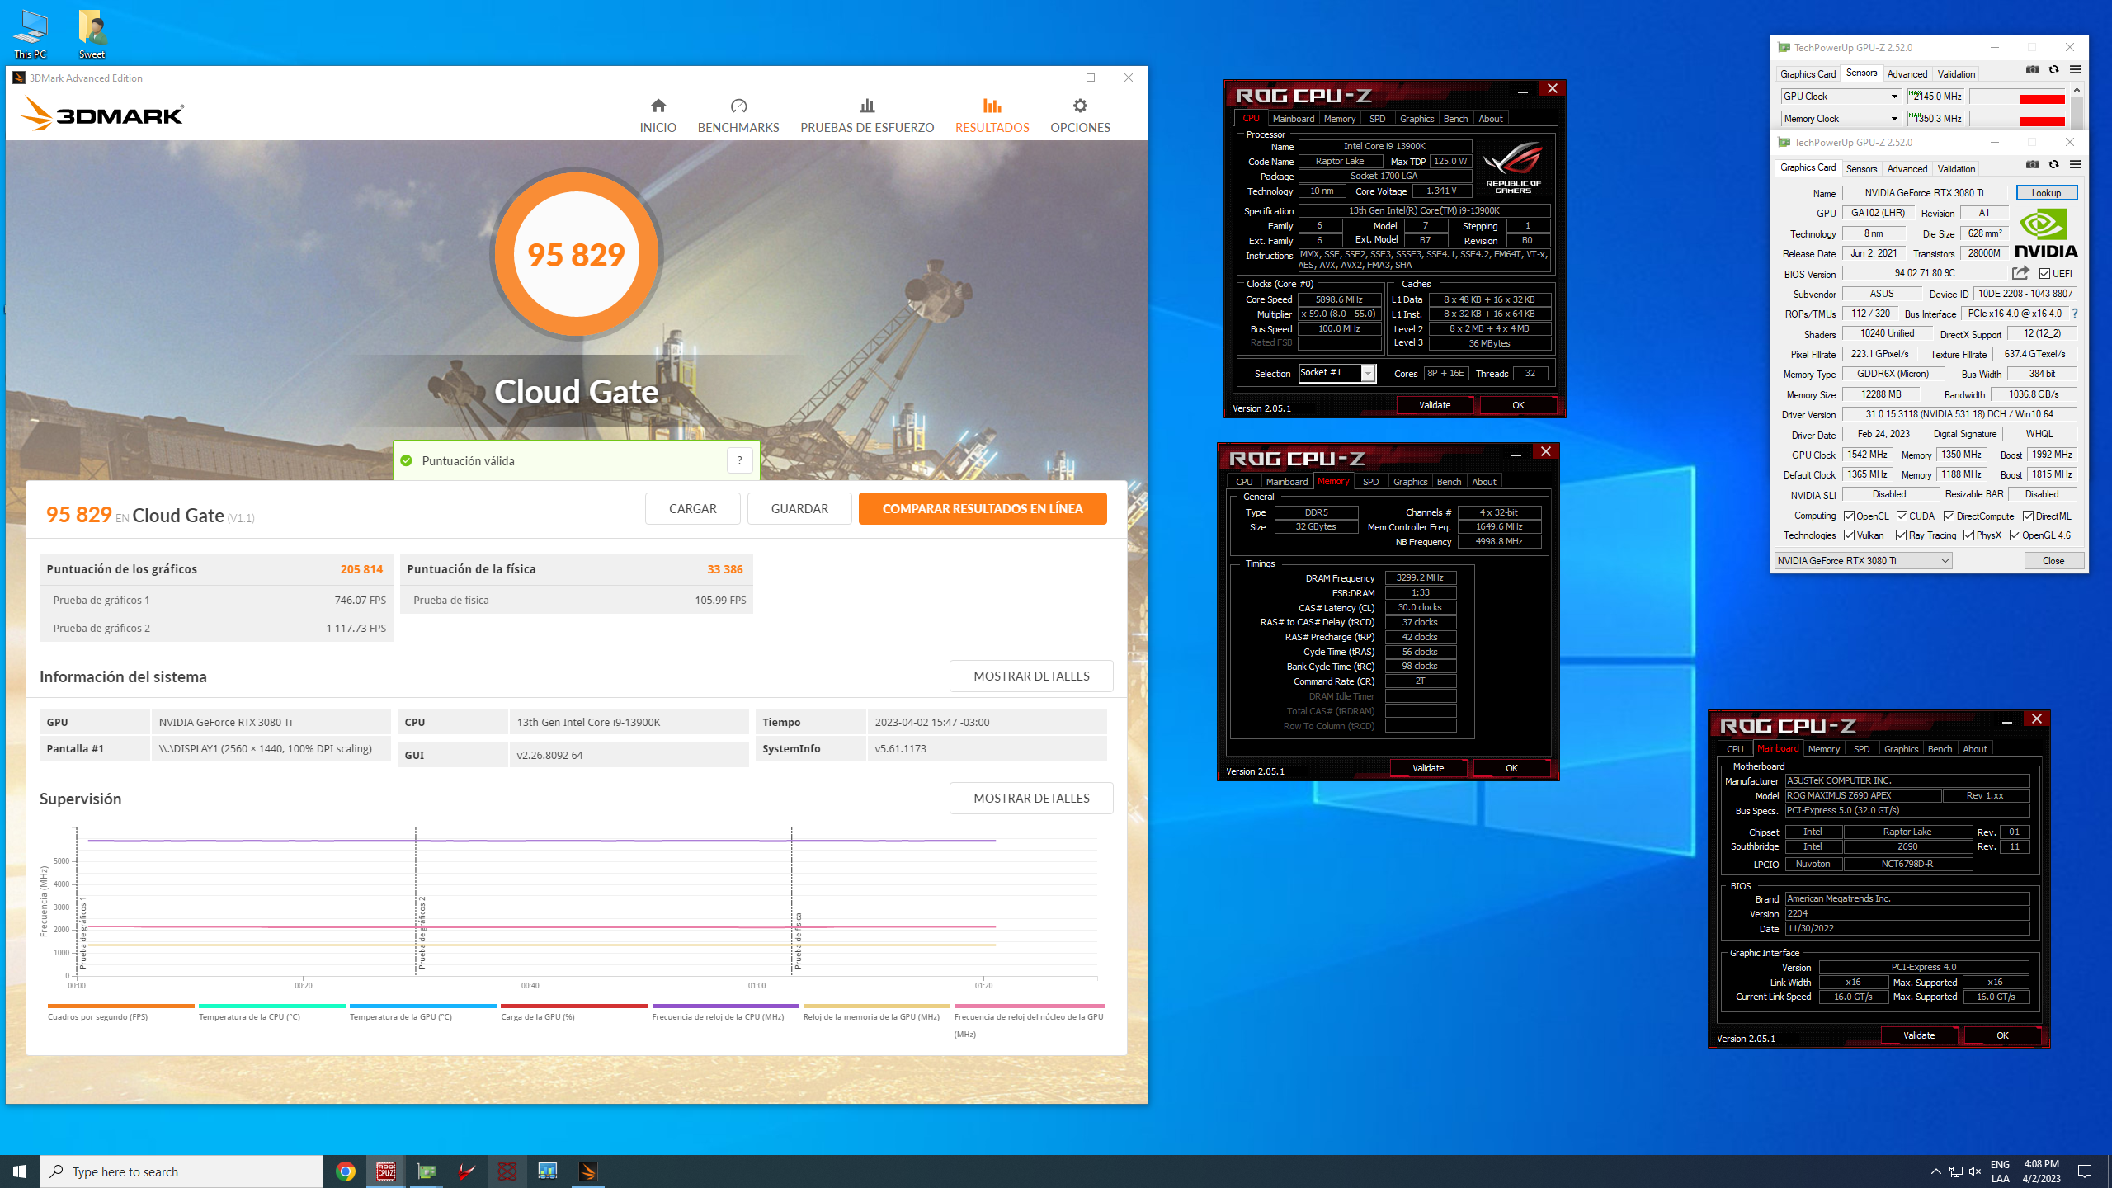
Task: Toggle the DirectML checkbox
Action: [x=2028, y=516]
